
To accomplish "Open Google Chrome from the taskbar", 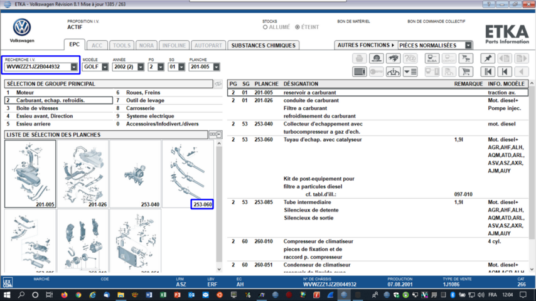I will pyautogui.click(x=78, y=295).
